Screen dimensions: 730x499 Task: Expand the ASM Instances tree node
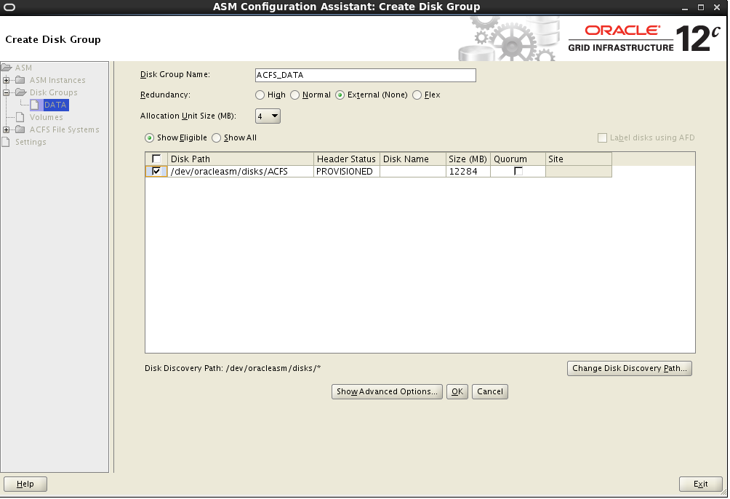click(6, 80)
